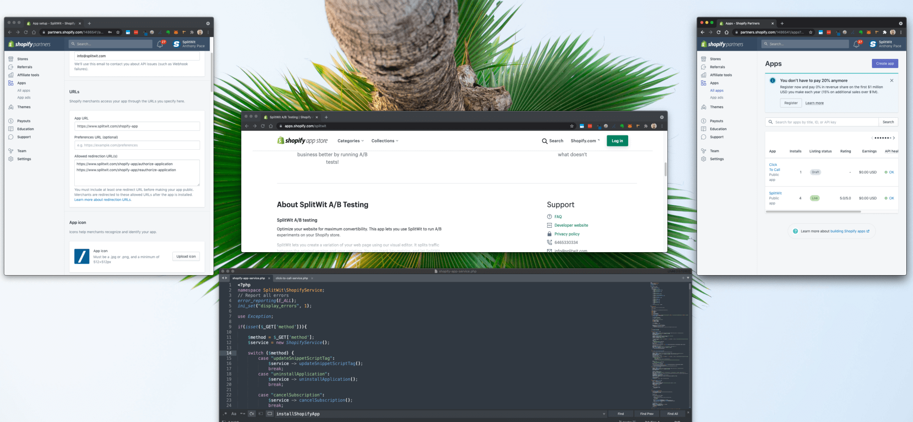Switch to click-to-call-service.php tab
This screenshot has height=422, width=913.
(x=292, y=278)
